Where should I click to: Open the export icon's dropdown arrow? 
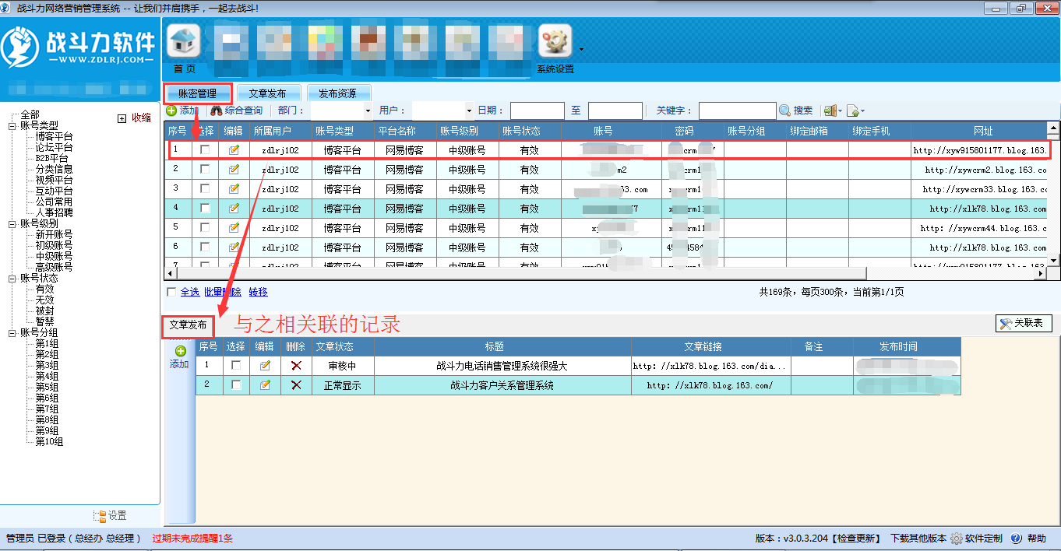point(840,111)
